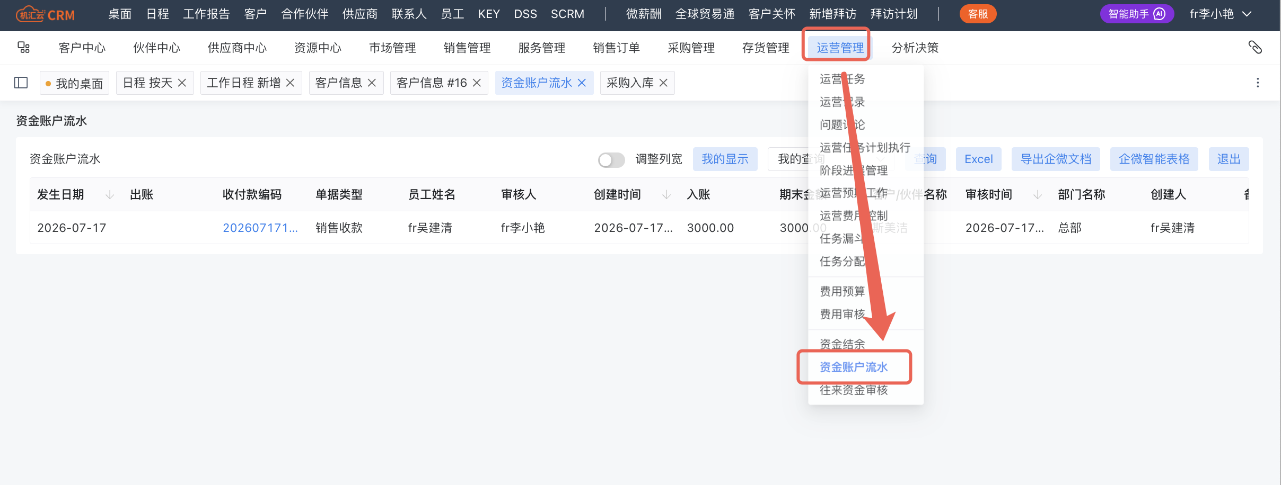
Task: Sort by 审核时间 arrow icon
Action: click(x=1038, y=194)
